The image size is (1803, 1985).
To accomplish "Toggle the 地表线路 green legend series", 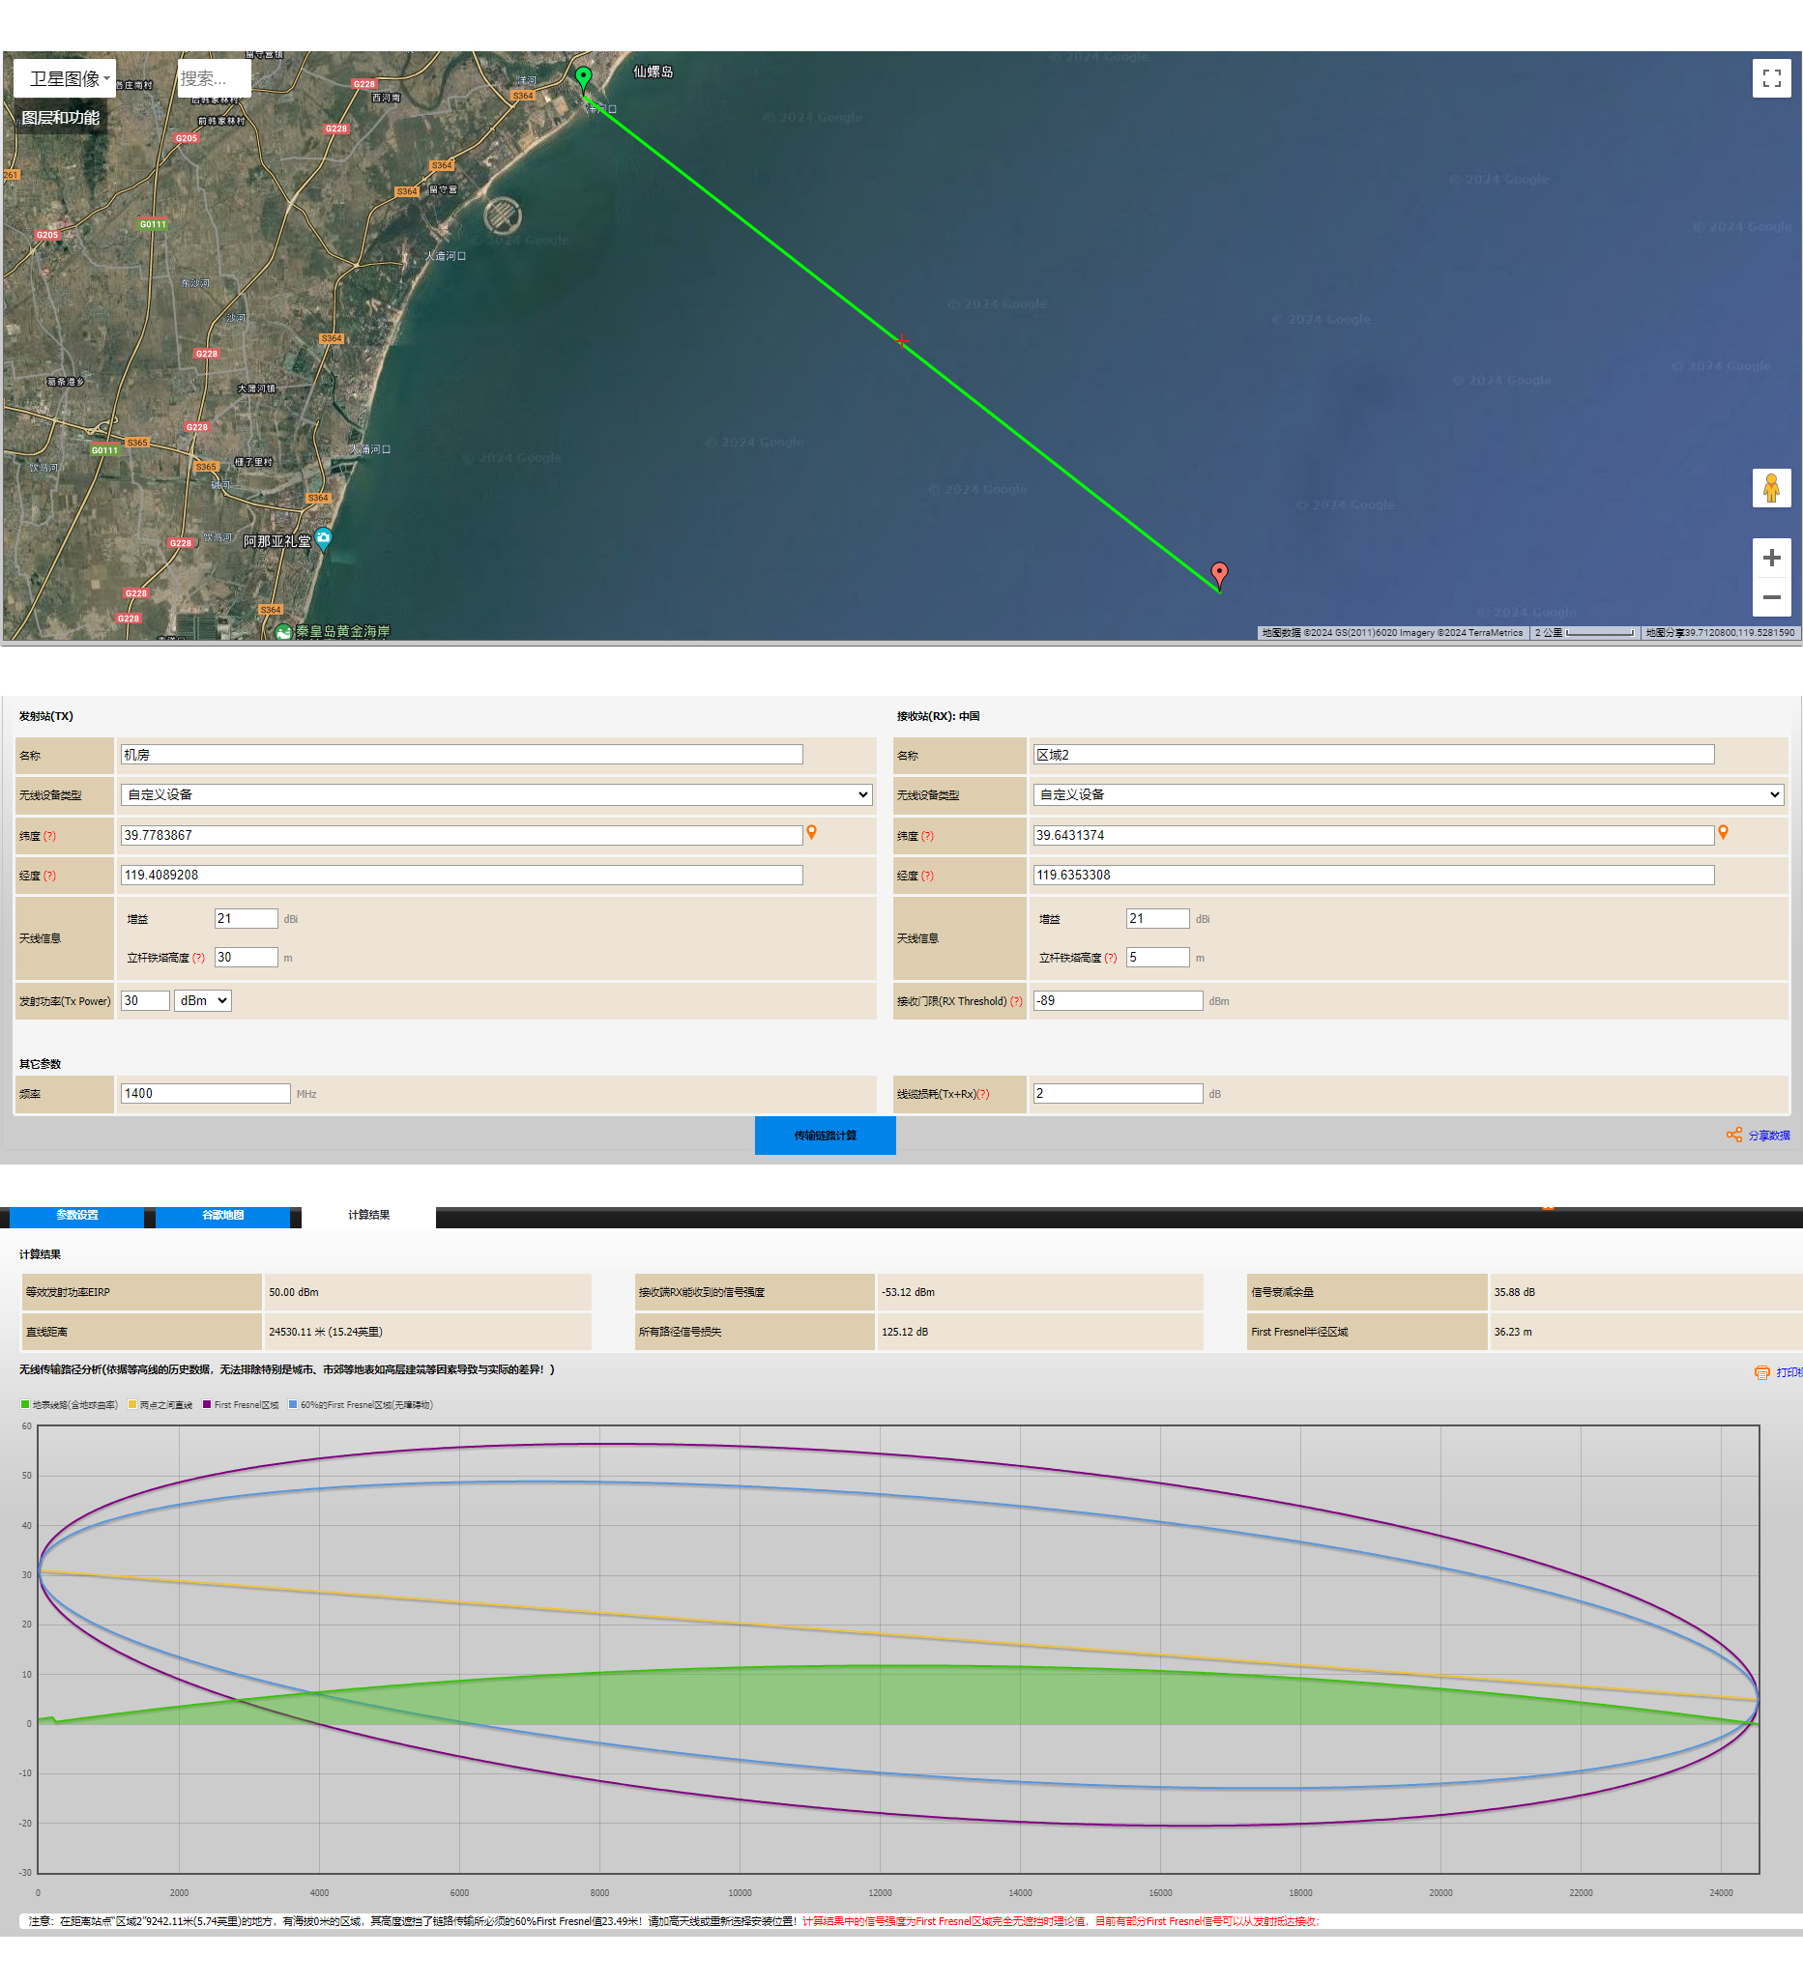I will click(x=69, y=1405).
